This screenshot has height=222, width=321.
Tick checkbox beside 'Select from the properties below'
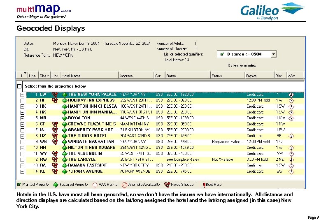click(19, 86)
